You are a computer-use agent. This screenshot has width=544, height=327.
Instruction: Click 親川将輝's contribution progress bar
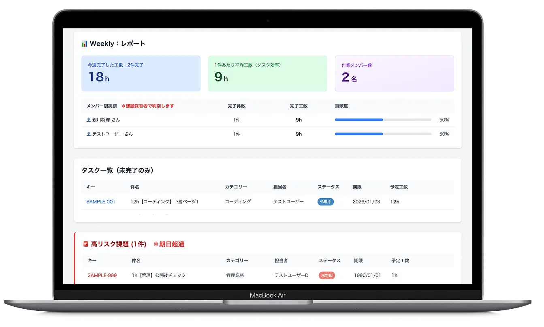click(382, 120)
